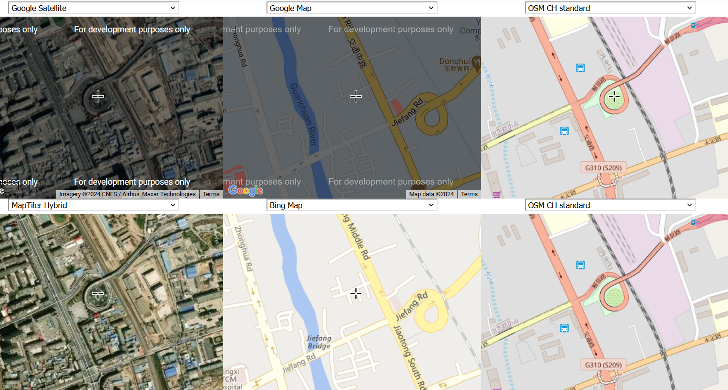Select the upper bus stop icon in top OSM map

(580, 68)
